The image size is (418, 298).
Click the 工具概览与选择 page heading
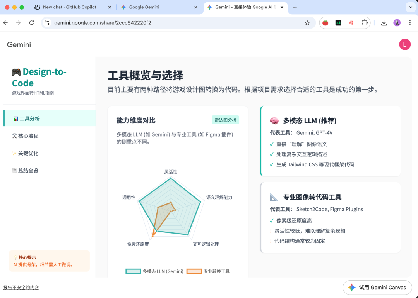146,76
